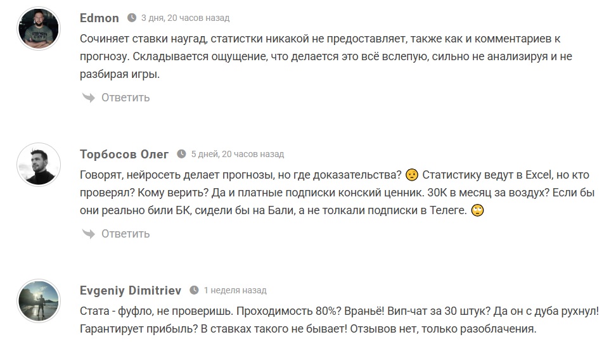Open the Evgeniy Dimitriev author name

131,290
